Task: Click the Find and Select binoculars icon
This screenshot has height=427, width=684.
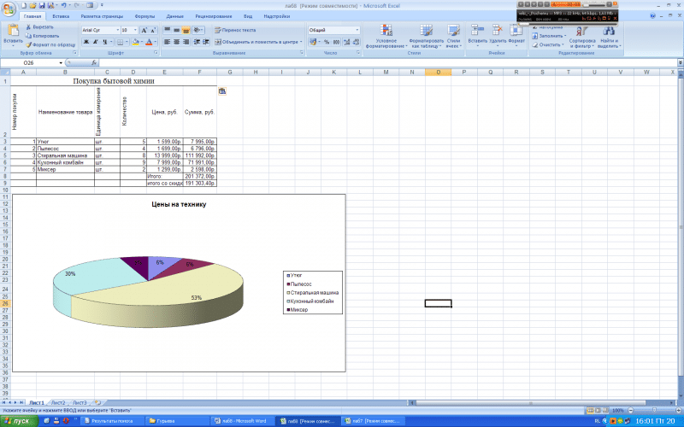Action: (609, 32)
